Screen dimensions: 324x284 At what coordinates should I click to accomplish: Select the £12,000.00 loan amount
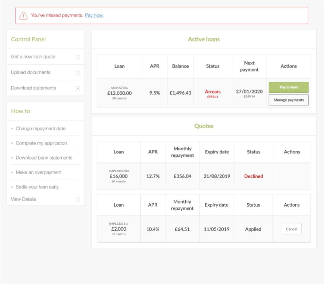click(119, 93)
